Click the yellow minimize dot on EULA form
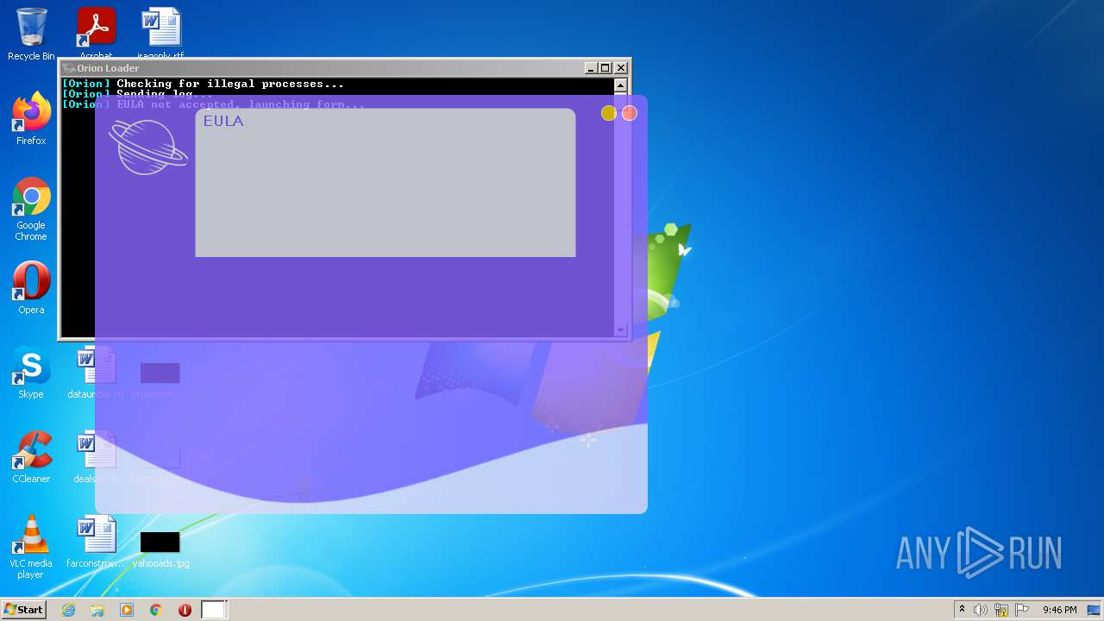Image resolution: width=1104 pixels, height=621 pixels. point(608,113)
